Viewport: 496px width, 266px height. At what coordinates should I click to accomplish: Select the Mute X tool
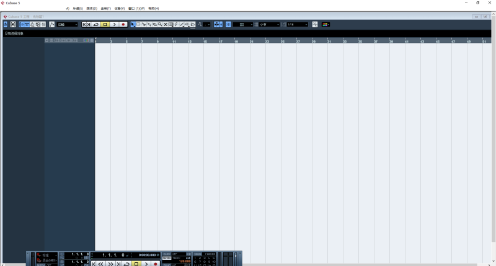coord(166,24)
